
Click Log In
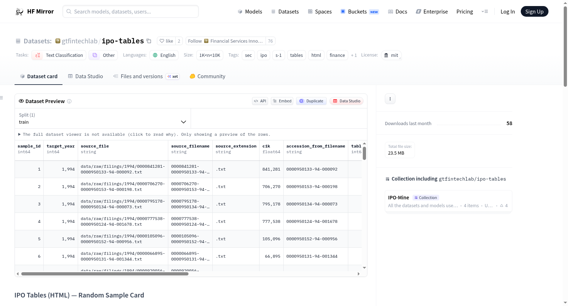(508, 11)
